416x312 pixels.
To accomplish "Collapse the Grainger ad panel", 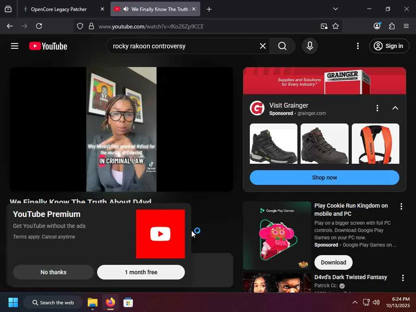I will [395, 108].
